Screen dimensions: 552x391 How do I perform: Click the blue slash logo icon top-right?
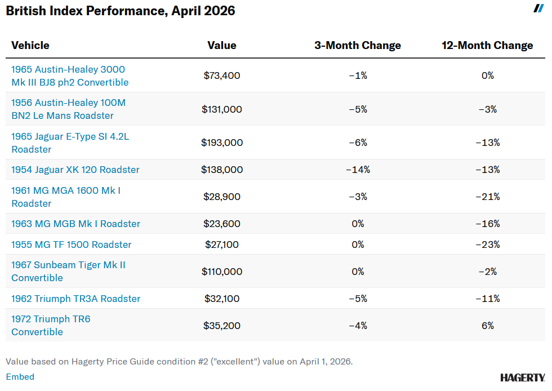pos(538,8)
